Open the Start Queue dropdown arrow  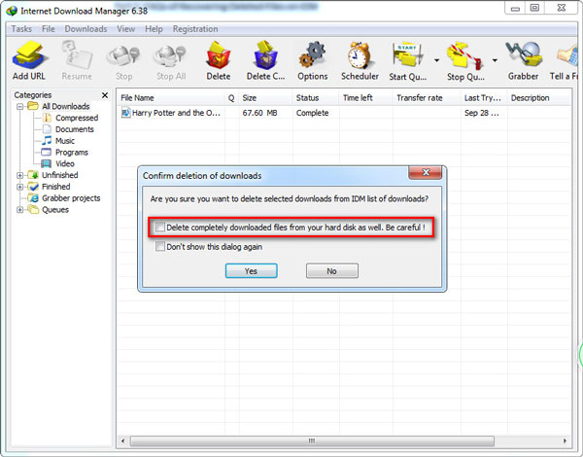tap(436, 60)
